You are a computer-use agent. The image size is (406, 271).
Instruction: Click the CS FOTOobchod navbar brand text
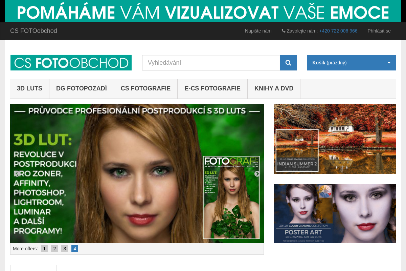33,31
